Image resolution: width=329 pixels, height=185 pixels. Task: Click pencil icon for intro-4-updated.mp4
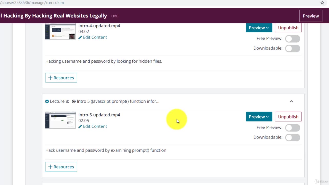pyautogui.click(x=80, y=38)
